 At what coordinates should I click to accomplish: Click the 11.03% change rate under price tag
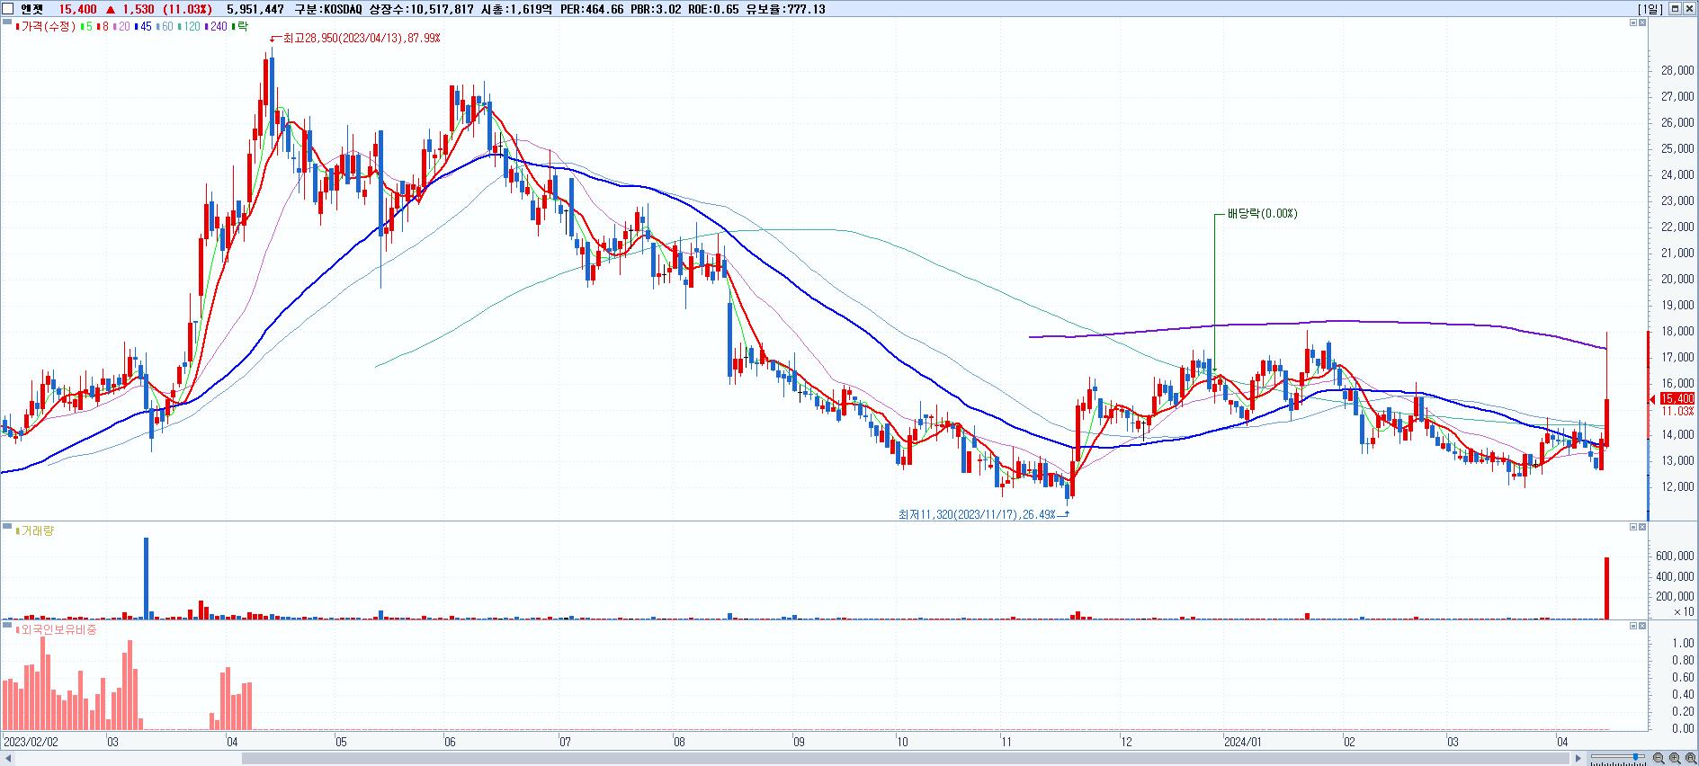click(x=1677, y=411)
